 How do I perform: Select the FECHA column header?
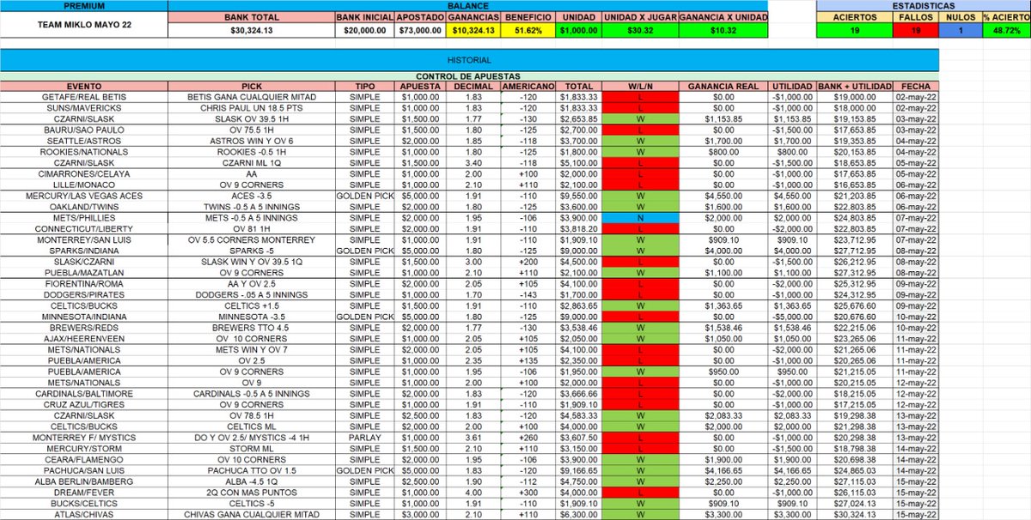click(916, 87)
